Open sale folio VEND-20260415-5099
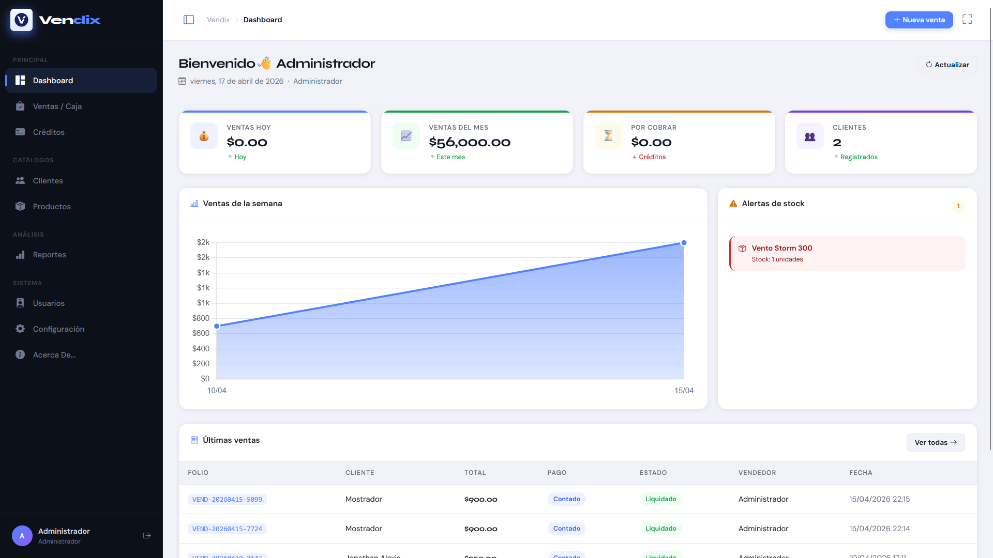The image size is (993, 558). pyautogui.click(x=227, y=500)
